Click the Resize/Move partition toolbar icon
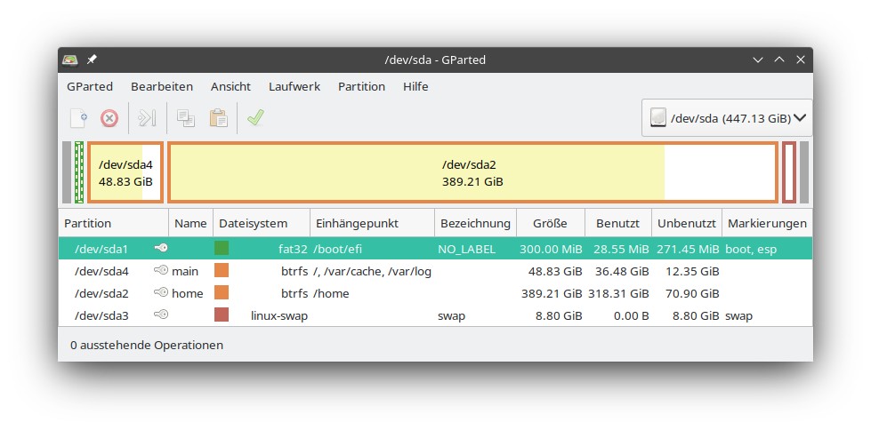The width and height of the screenshot is (871, 430). click(148, 118)
